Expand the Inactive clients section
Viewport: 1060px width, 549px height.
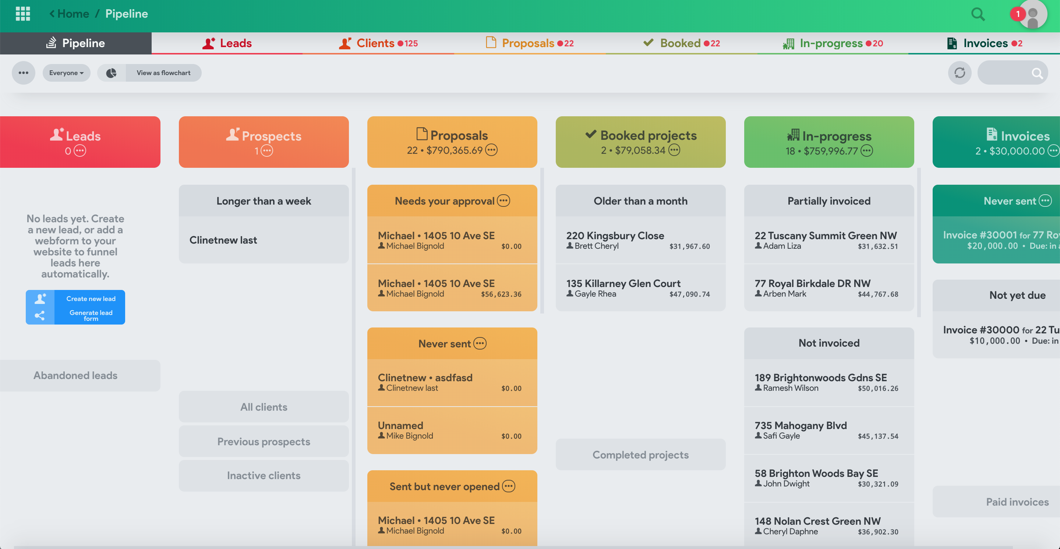pos(264,475)
